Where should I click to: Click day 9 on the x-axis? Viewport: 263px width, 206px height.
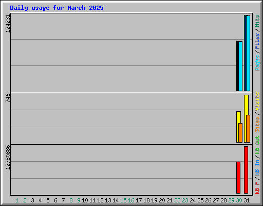click(79, 200)
